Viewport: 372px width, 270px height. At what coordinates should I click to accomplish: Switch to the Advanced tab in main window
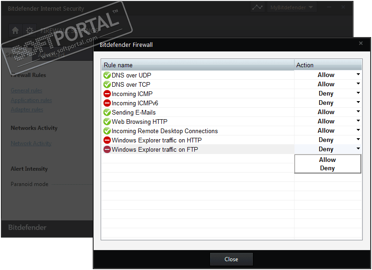pyautogui.click(x=51, y=55)
